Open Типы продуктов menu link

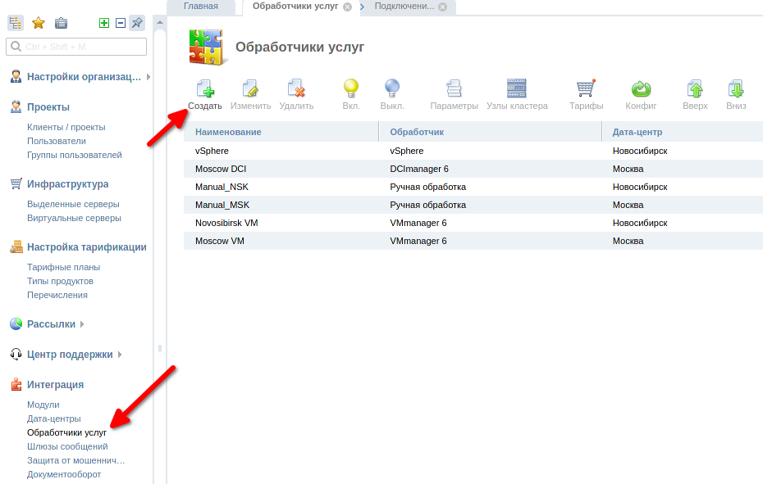[x=61, y=282]
